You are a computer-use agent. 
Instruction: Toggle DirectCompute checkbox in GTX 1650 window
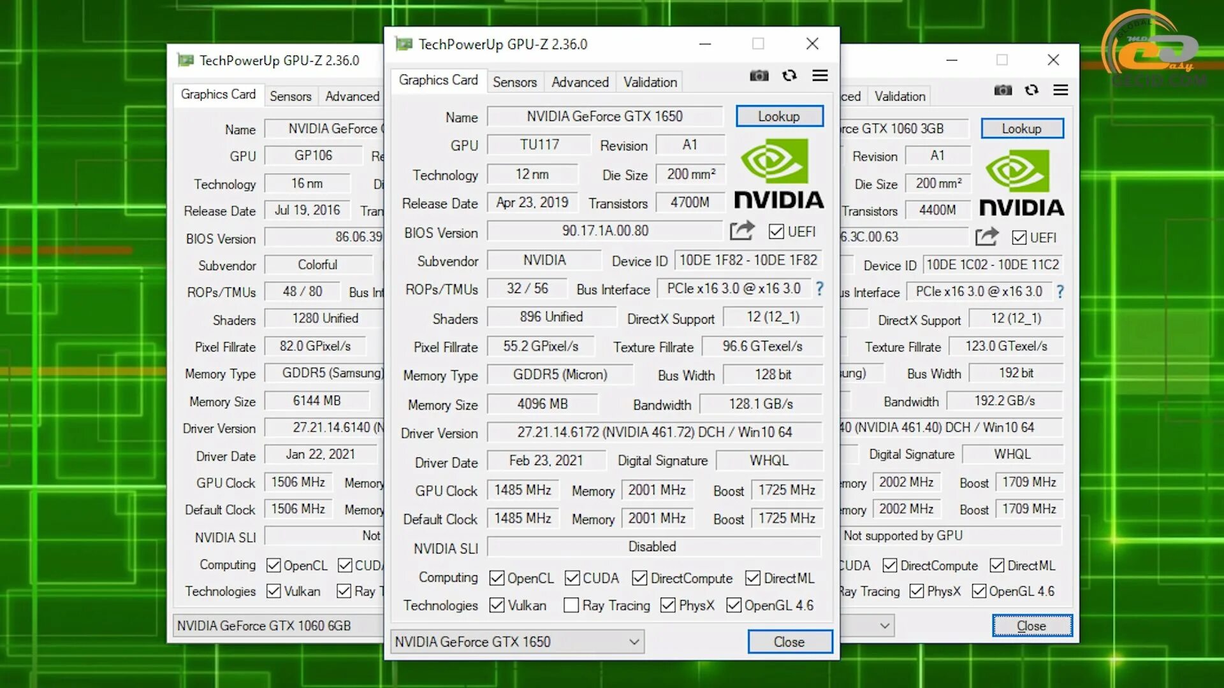[639, 578]
